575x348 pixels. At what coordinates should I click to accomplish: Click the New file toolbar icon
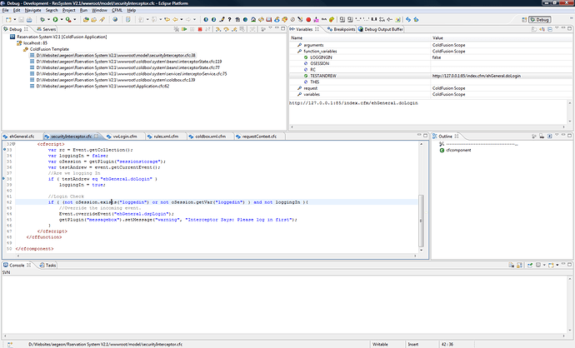(7, 18)
